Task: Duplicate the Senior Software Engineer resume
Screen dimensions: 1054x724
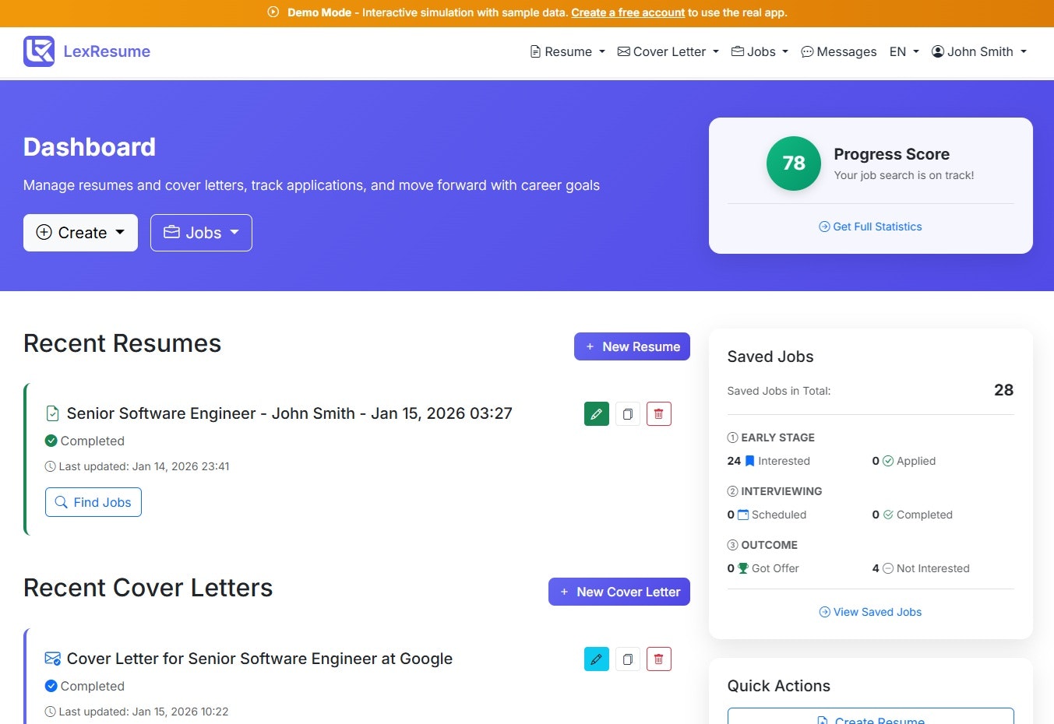Action: point(628,413)
